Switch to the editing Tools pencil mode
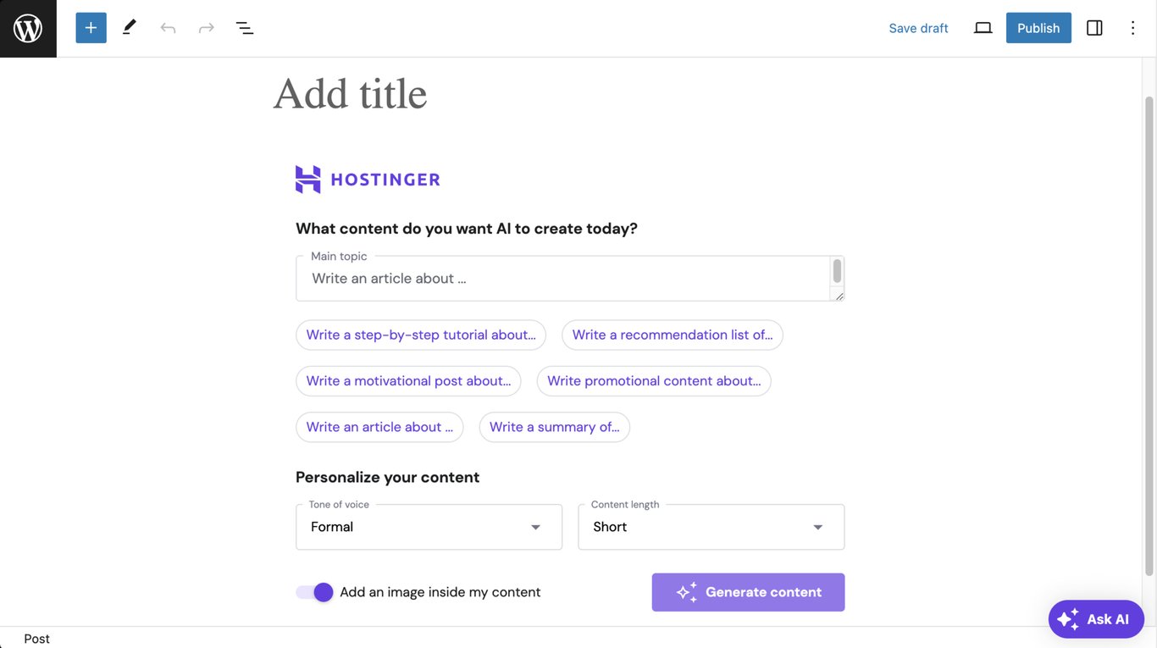Image resolution: width=1157 pixels, height=648 pixels. (128, 26)
